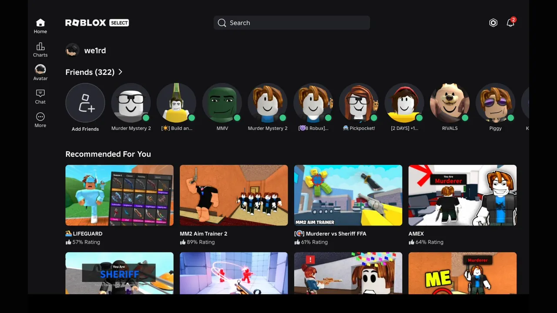Viewport: 557px width, 313px height.
Task: Open the Friends (322) heading link
Action: [90, 72]
